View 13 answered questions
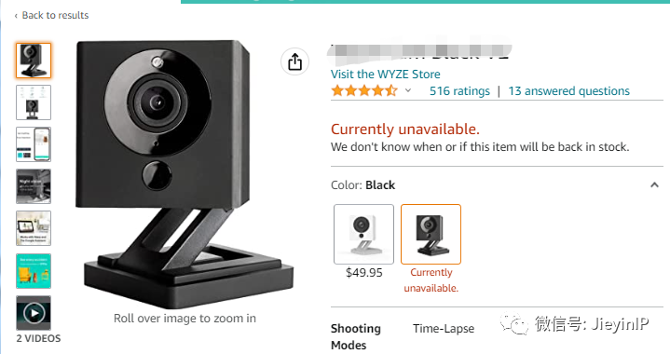 click(x=568, y=91)
